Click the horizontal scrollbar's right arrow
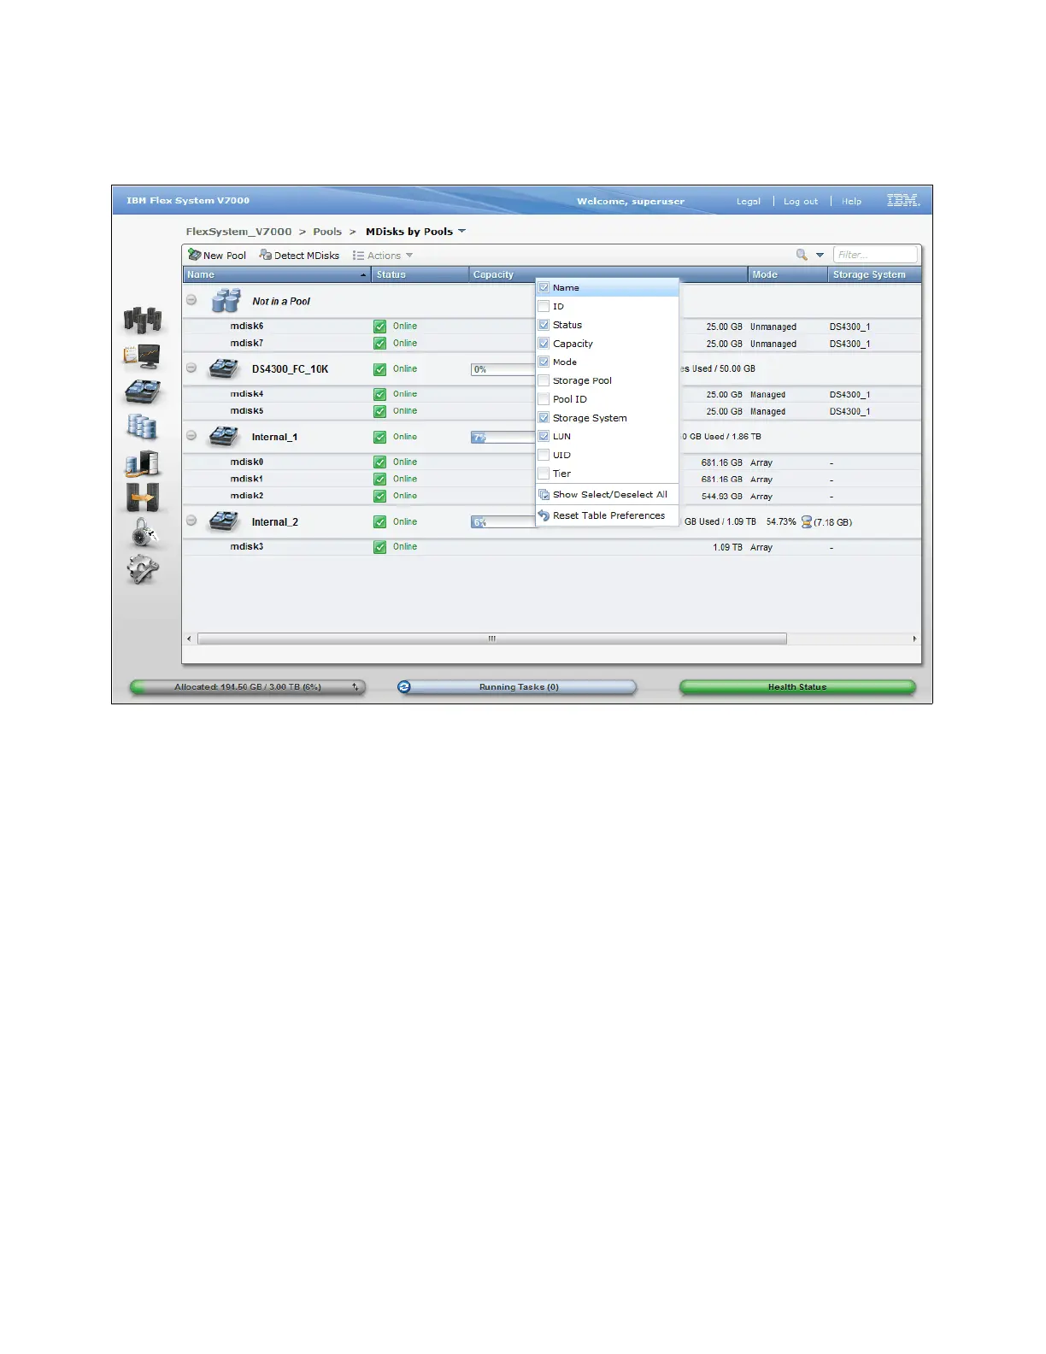The width and height of the screenshot is (1046, 1354). [x=914, y=639]
